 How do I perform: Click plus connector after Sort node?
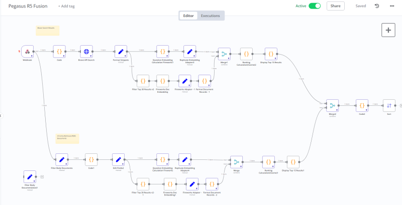pos(401,106)
